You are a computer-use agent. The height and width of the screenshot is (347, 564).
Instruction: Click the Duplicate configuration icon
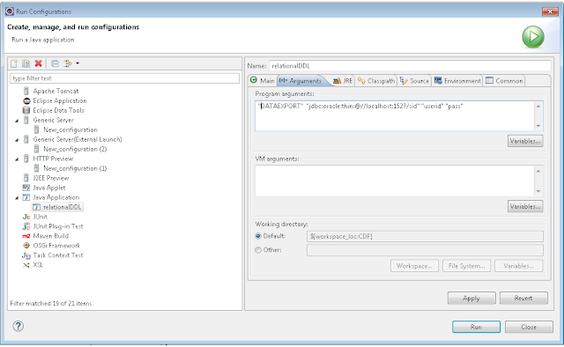click(x=26, y=63)
